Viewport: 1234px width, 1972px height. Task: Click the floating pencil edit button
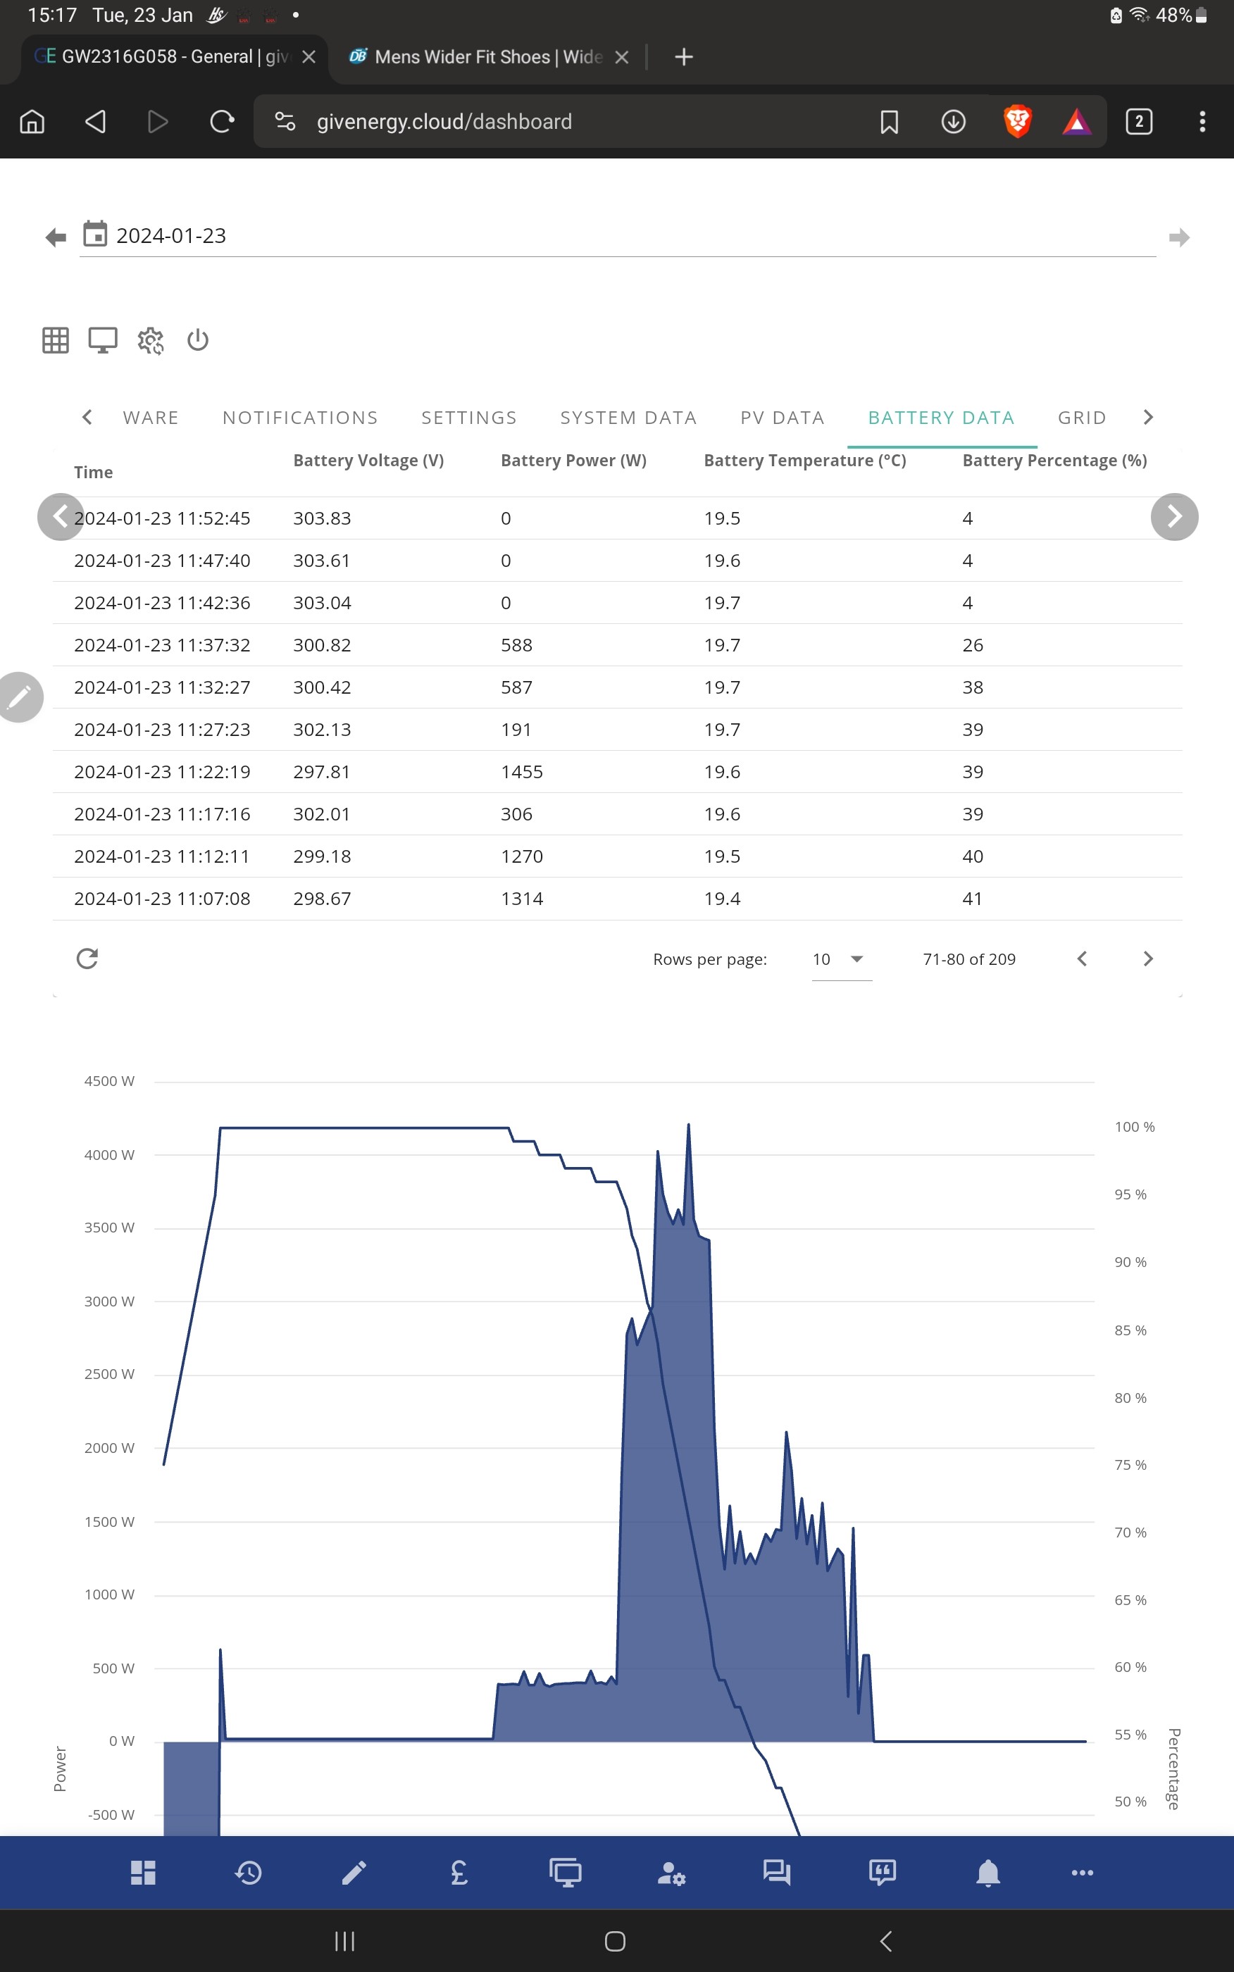coord(20,697)
